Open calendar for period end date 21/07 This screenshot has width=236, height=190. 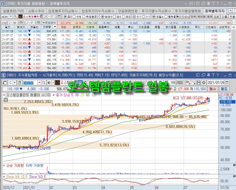click(38, 23)
